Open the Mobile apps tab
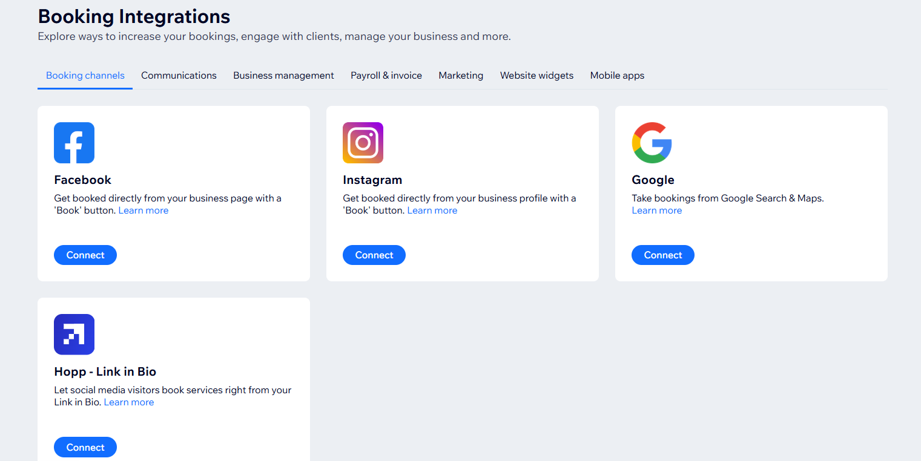 click(x=617, y=76)
